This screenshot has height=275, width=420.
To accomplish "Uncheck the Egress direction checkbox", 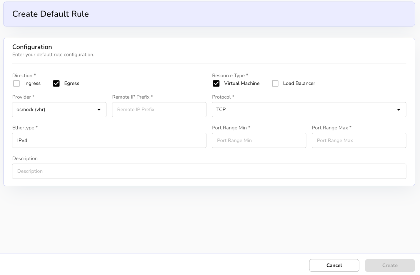I will 56,84.
